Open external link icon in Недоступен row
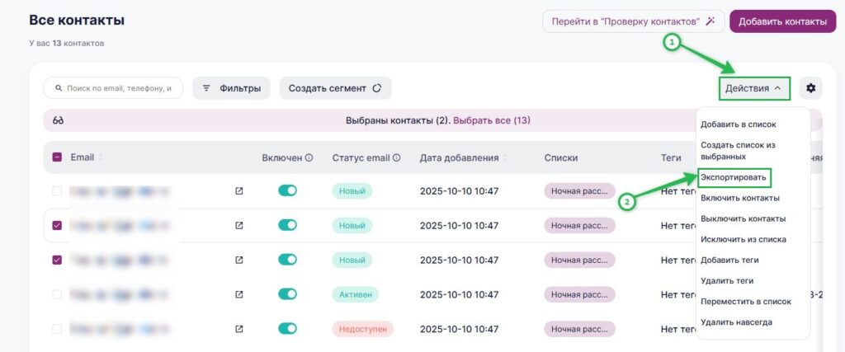This screenshot has width=845, height=352. [239, 329]
